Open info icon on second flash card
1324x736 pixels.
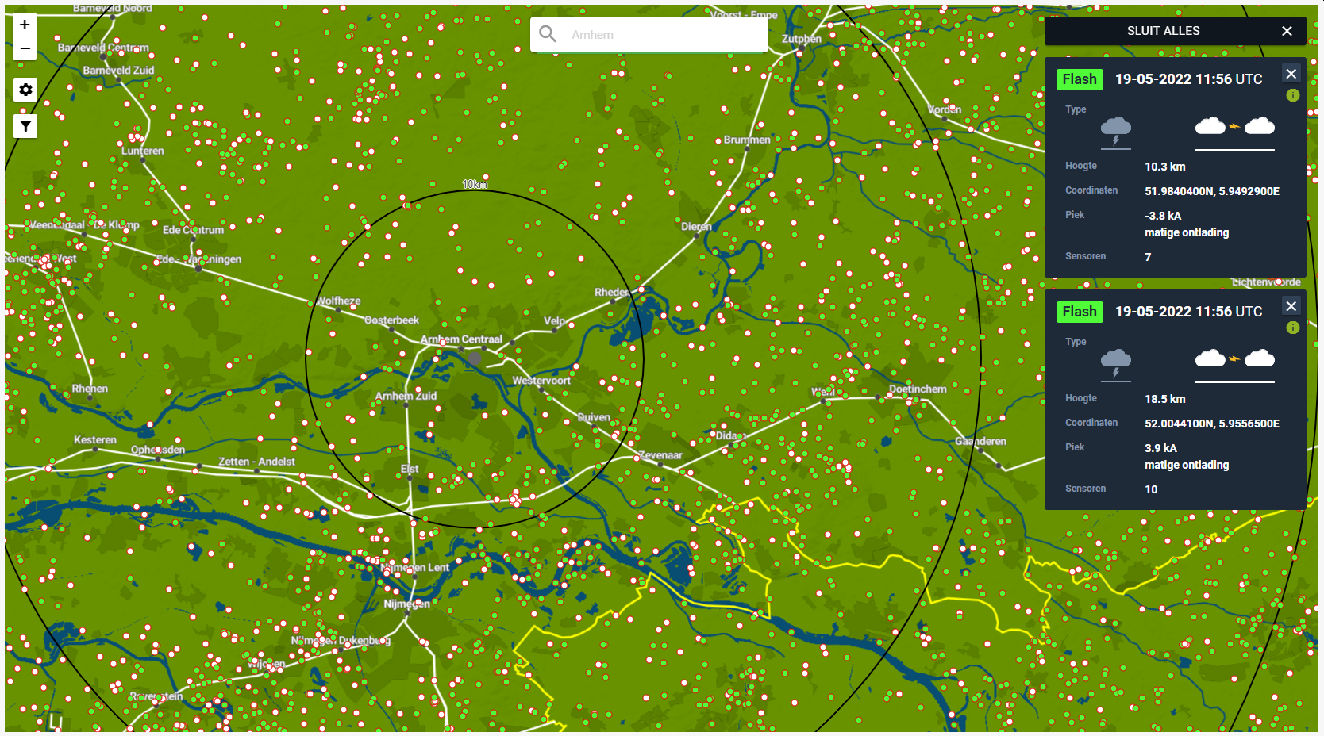[1292, 328]
